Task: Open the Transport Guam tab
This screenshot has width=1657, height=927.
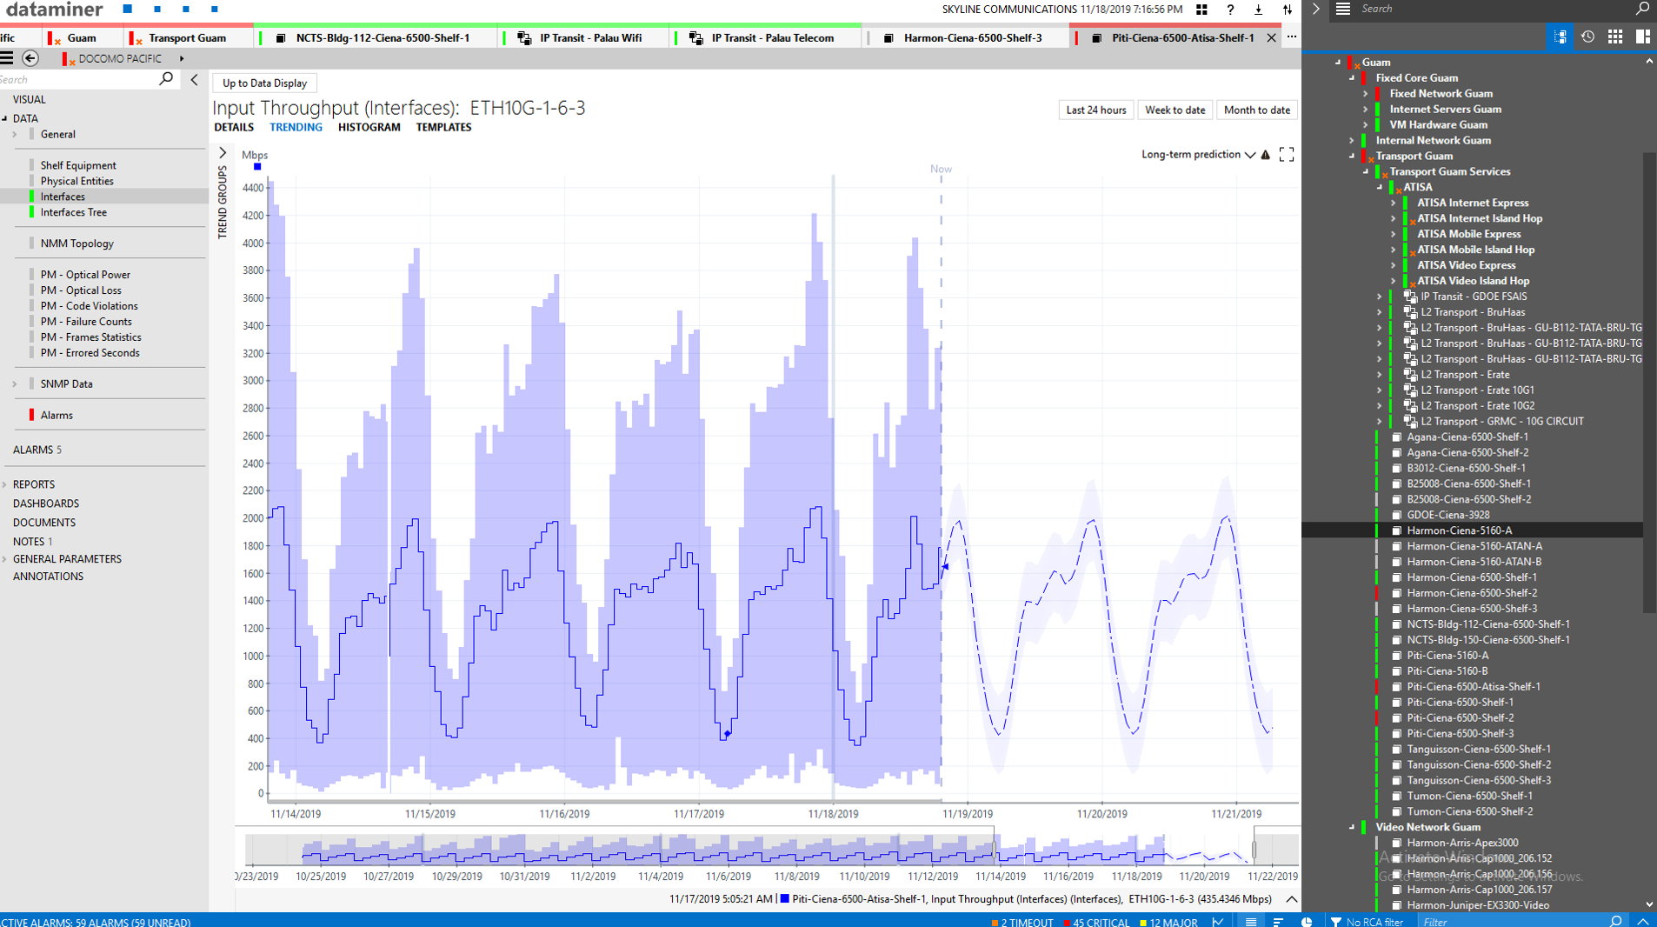Action: 187,38
